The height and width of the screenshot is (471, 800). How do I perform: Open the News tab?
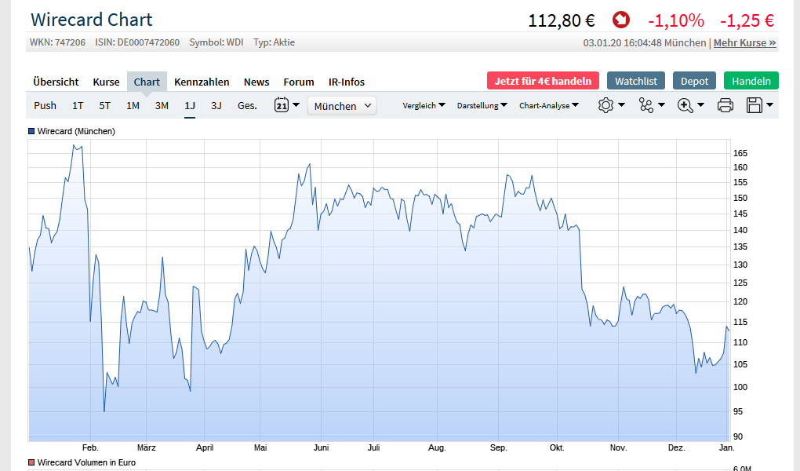point(256,82)
